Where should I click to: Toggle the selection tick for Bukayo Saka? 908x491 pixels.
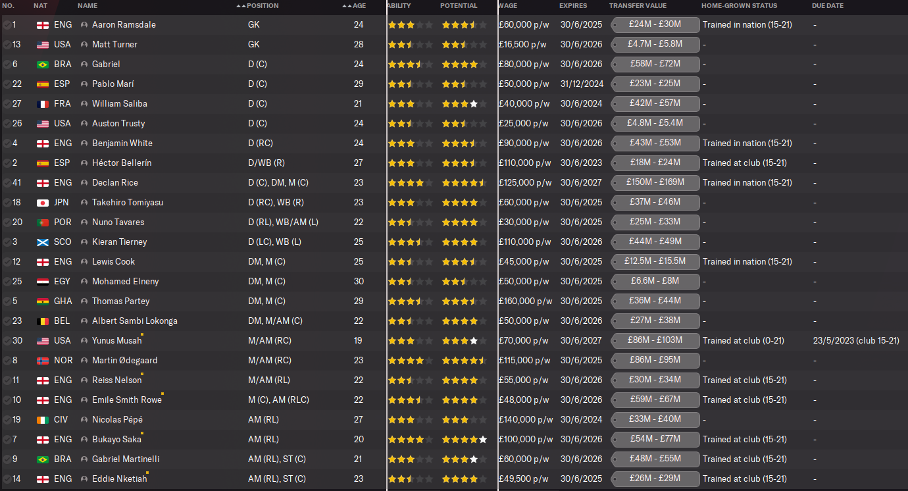pos(7,440)
